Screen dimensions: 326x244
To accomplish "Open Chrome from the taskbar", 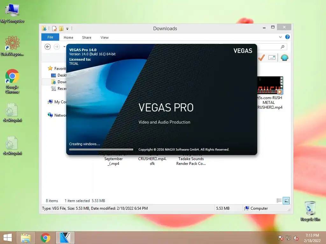I will click(x=45, y=238).
